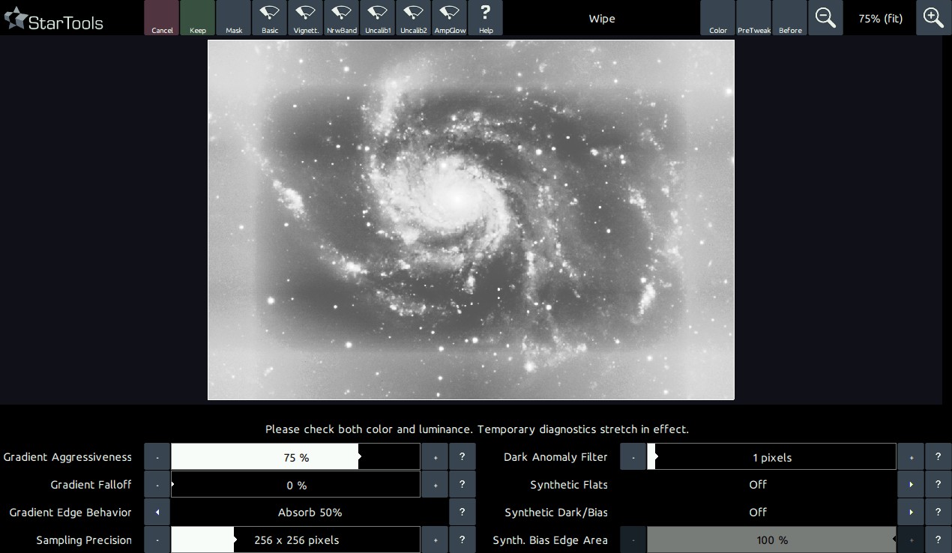
Task: Toggle the PreTweak view
Action: click(x=754, y=18)
